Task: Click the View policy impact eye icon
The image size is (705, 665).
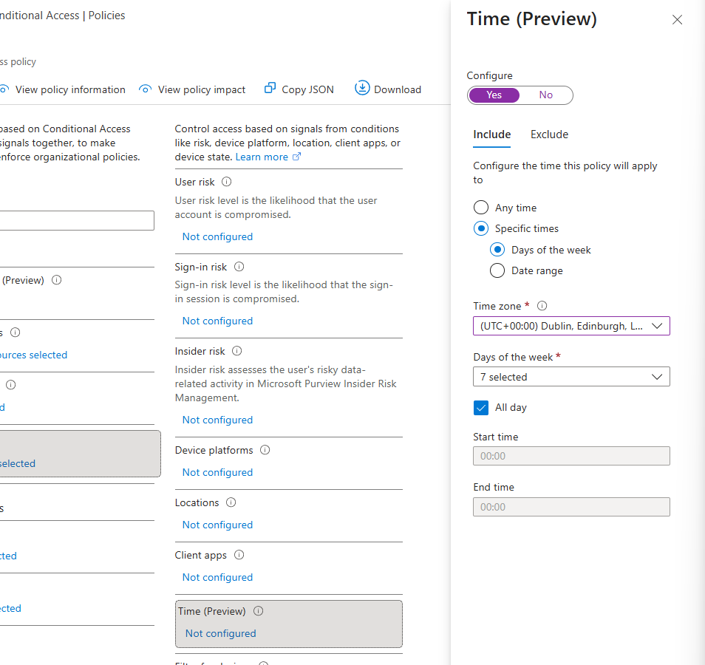Action: (145, 89)
